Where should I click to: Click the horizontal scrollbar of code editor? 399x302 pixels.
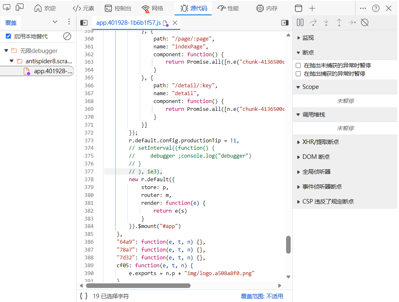138,285
